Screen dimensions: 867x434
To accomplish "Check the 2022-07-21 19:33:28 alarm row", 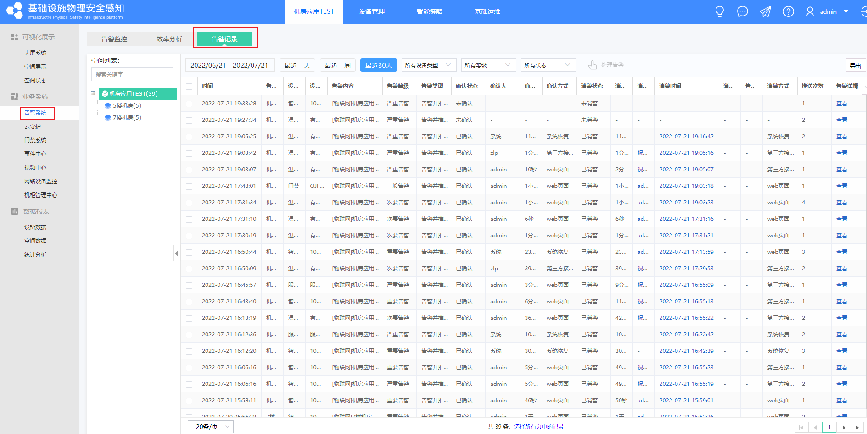I will tap(189, 104).
